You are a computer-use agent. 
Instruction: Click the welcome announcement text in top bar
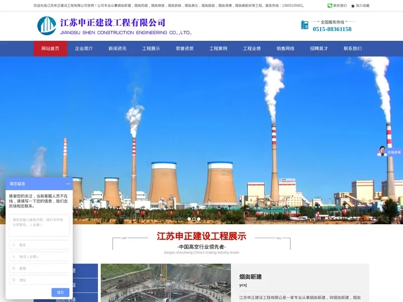(x=168, y=6)
